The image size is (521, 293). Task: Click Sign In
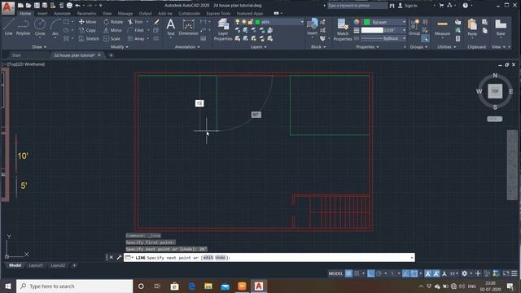click(408, 6)
